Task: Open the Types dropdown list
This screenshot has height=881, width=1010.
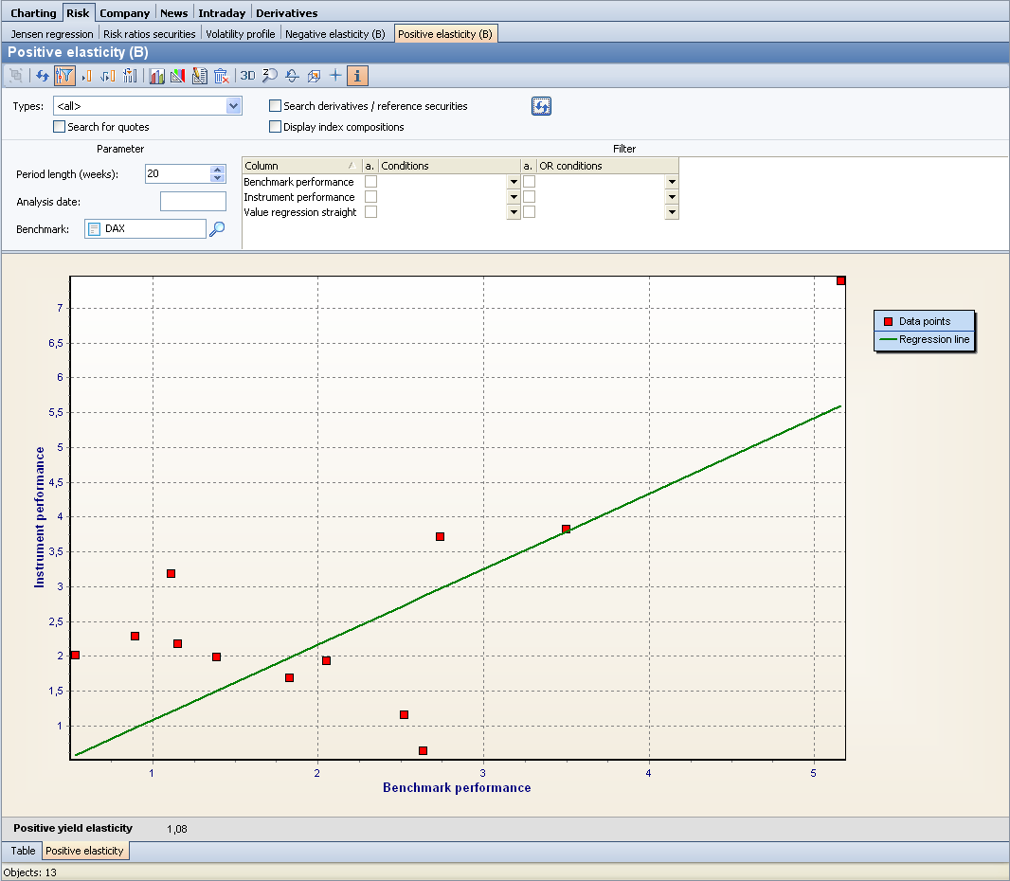Action: coord(234,106)
